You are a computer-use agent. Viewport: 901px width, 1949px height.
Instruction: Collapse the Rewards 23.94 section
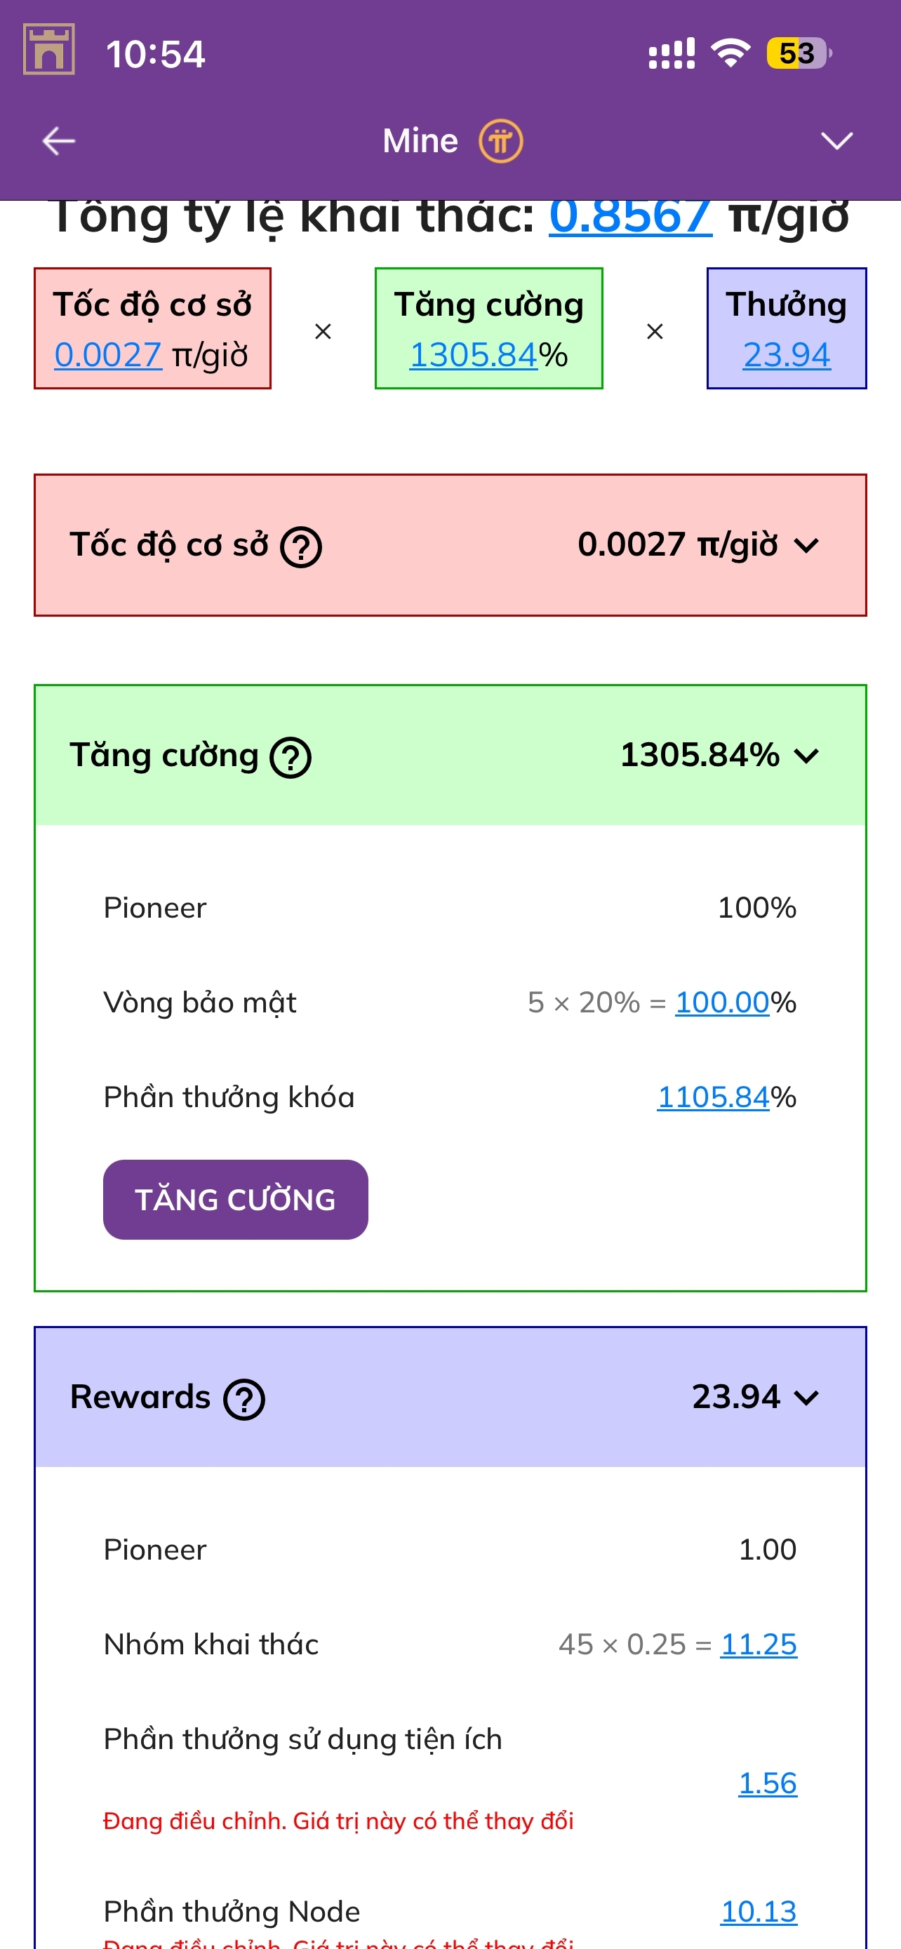click(807, 1398)
